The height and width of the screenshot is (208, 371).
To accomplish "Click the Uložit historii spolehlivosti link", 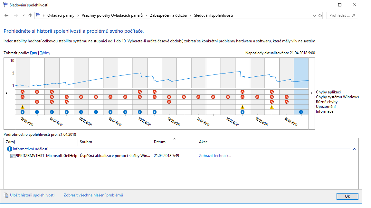I will (33, 195).
